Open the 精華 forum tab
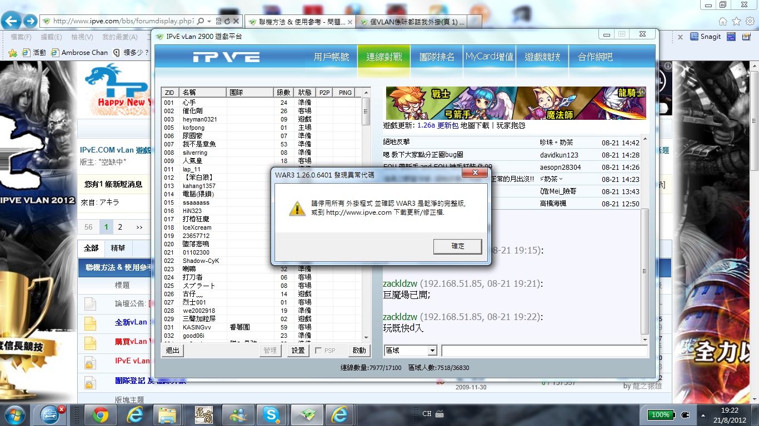The height and width of the screenshot is (426, 759). tap(118, 248)
